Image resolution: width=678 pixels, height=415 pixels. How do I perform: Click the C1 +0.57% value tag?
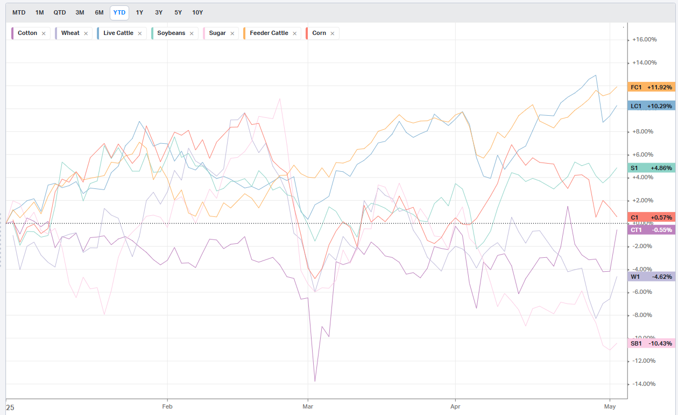click(x=651, y=217)
